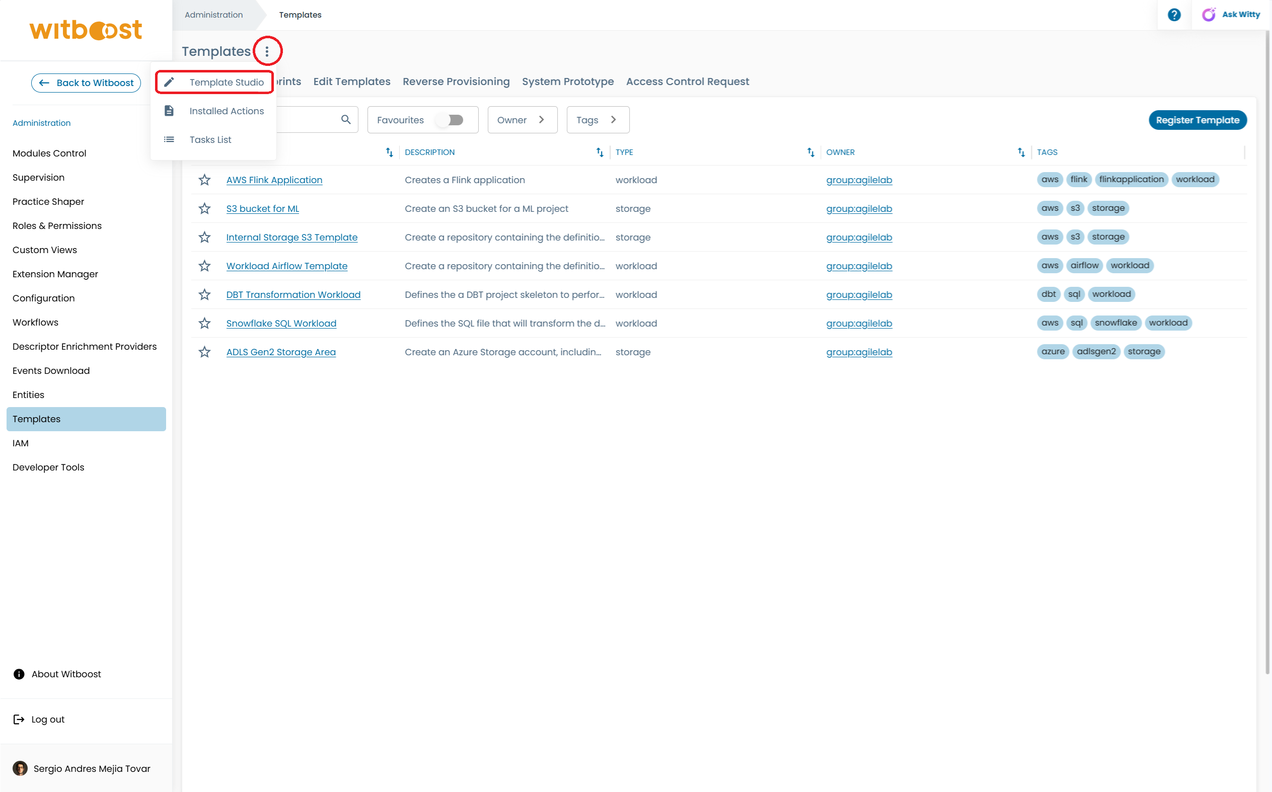The image size is (1272, 792).
Task: Click the help question mark icon
Action: (1174, 15)
